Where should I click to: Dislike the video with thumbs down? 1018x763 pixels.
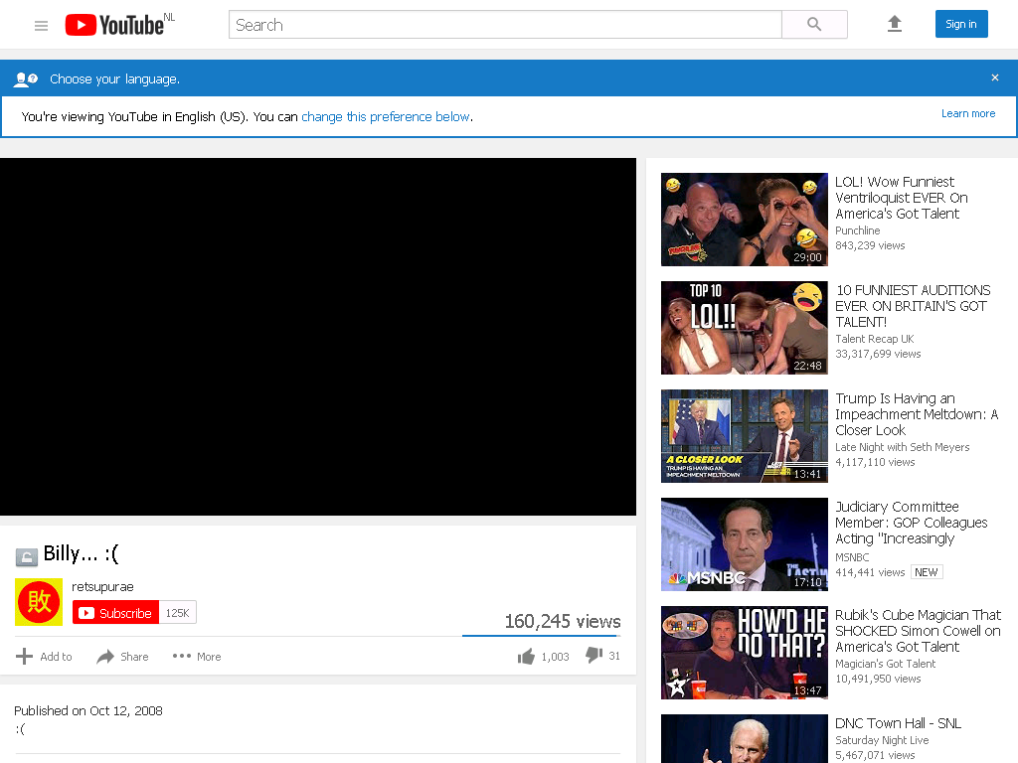(x=594, y=656)
